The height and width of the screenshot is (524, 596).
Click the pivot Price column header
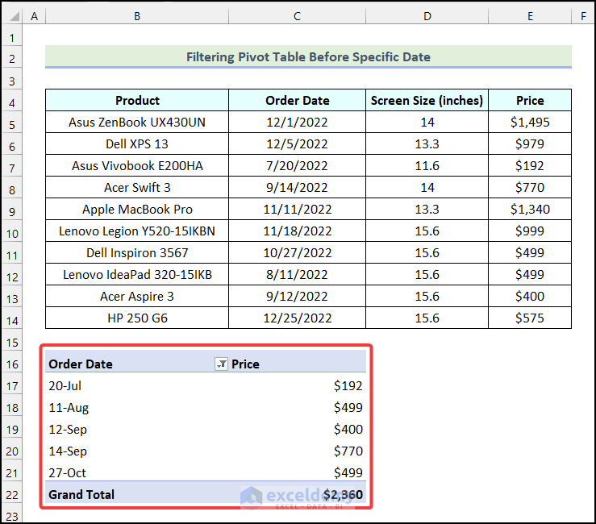pos(245,364)
